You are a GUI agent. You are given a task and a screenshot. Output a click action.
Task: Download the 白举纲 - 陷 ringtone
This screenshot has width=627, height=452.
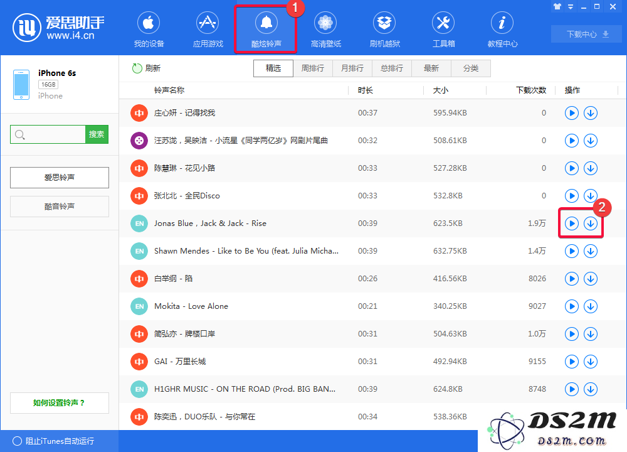591,279
